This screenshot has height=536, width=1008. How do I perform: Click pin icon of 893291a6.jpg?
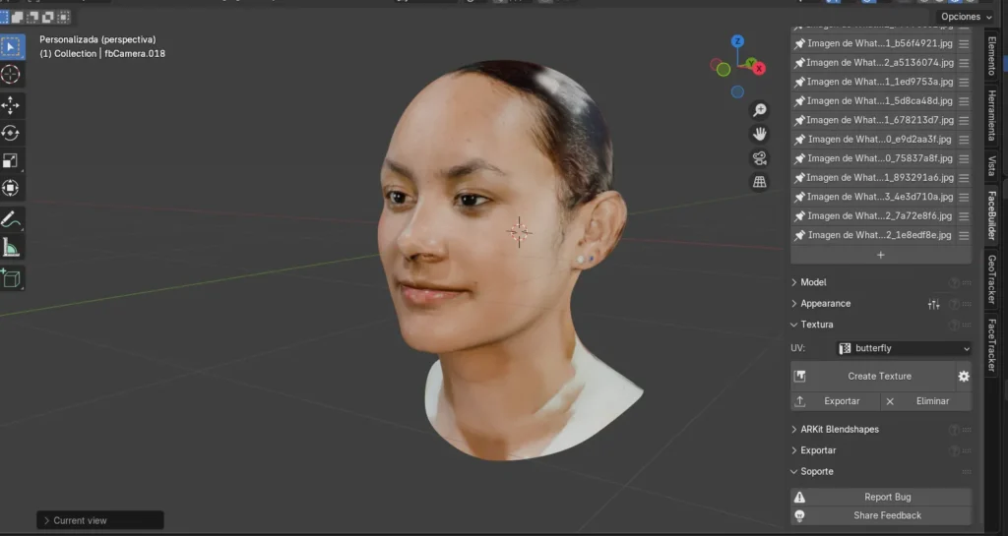(x=799, y=178)
